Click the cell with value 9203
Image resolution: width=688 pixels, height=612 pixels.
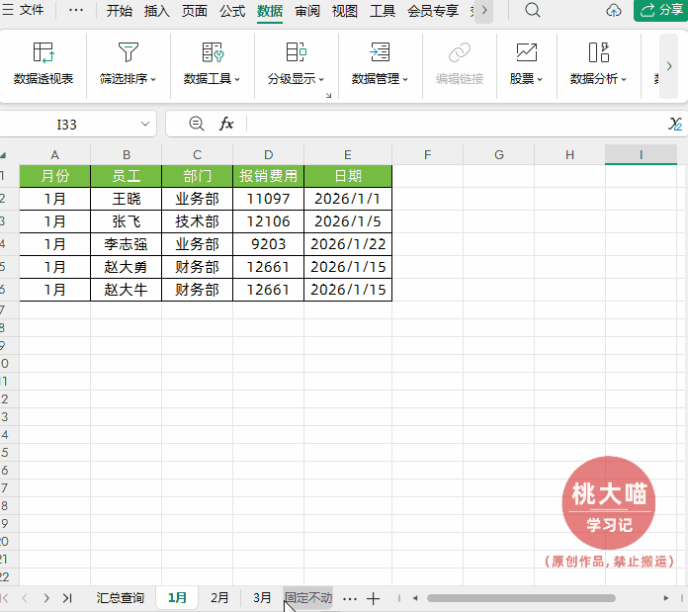tap(268, 244)
